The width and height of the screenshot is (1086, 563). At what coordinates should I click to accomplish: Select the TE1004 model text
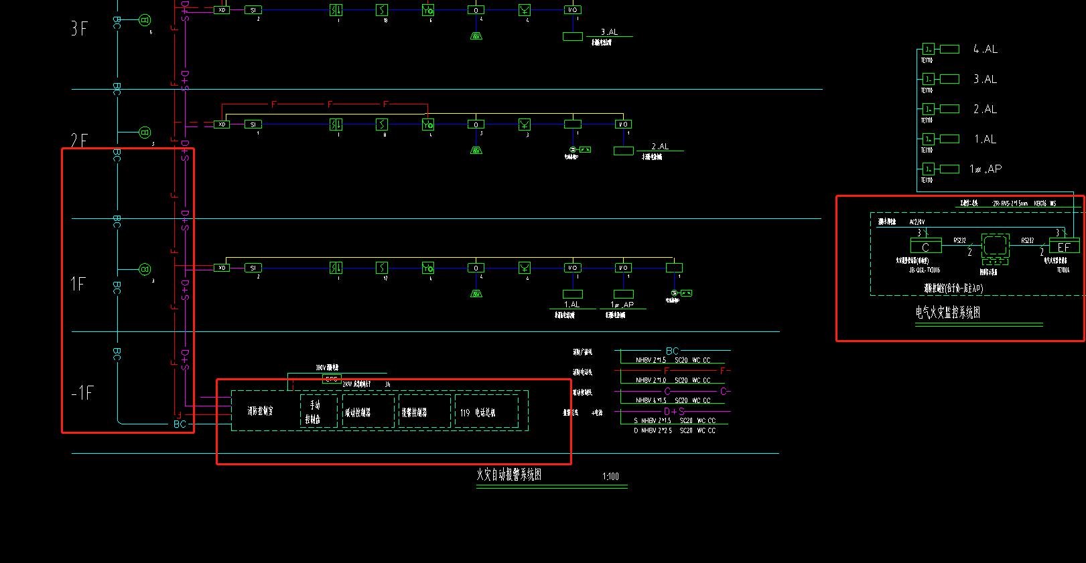(1063, 270)
